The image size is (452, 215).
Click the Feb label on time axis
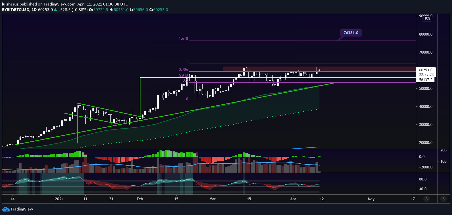coord(140,199)
